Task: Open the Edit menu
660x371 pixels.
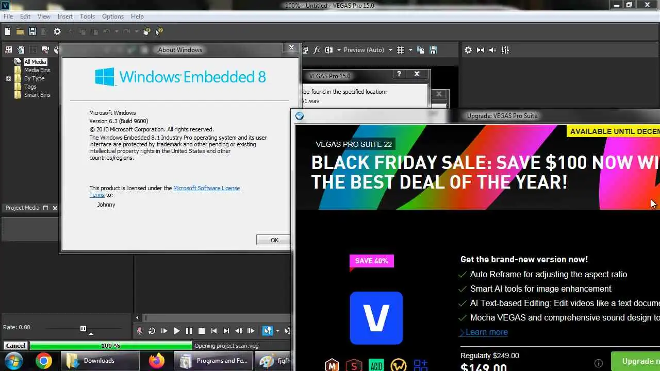Action: [25, 16]
